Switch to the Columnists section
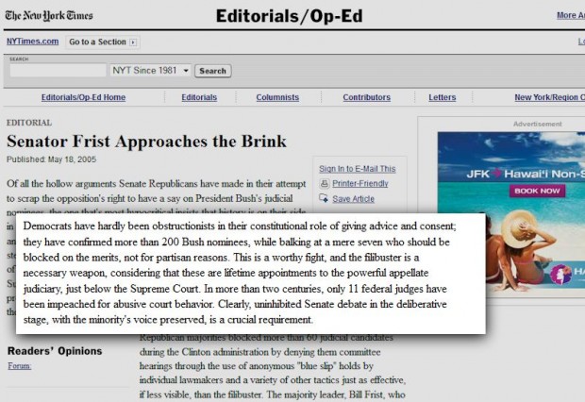 [x=277, y=97]
